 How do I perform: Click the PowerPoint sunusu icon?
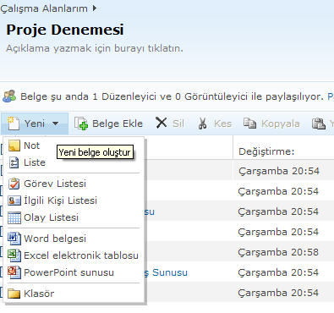(x=14, y=272)
